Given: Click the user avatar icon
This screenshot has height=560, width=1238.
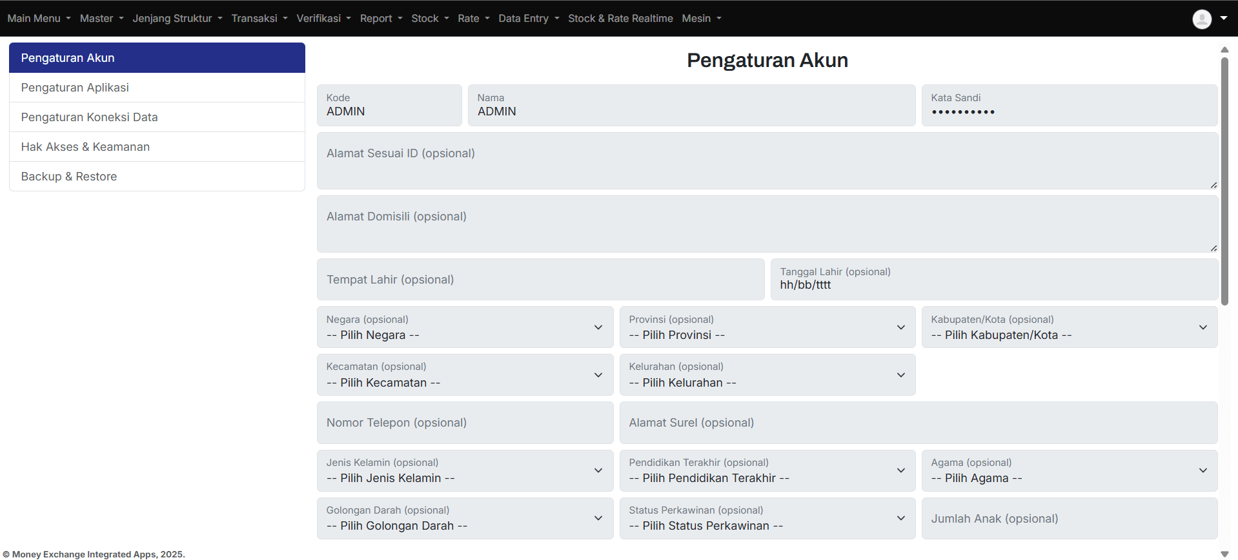Looking at the screenshot, I should tap(1201, 19).
